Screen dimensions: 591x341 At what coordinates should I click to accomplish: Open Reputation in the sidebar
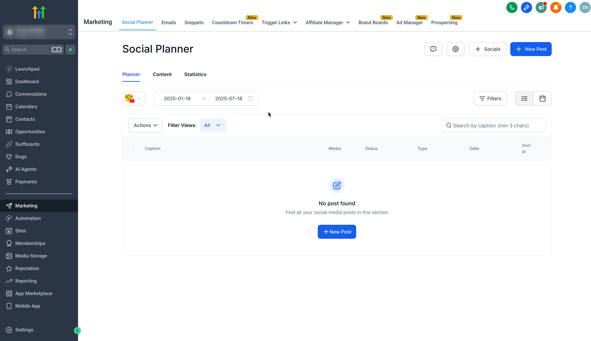(39, 268)
